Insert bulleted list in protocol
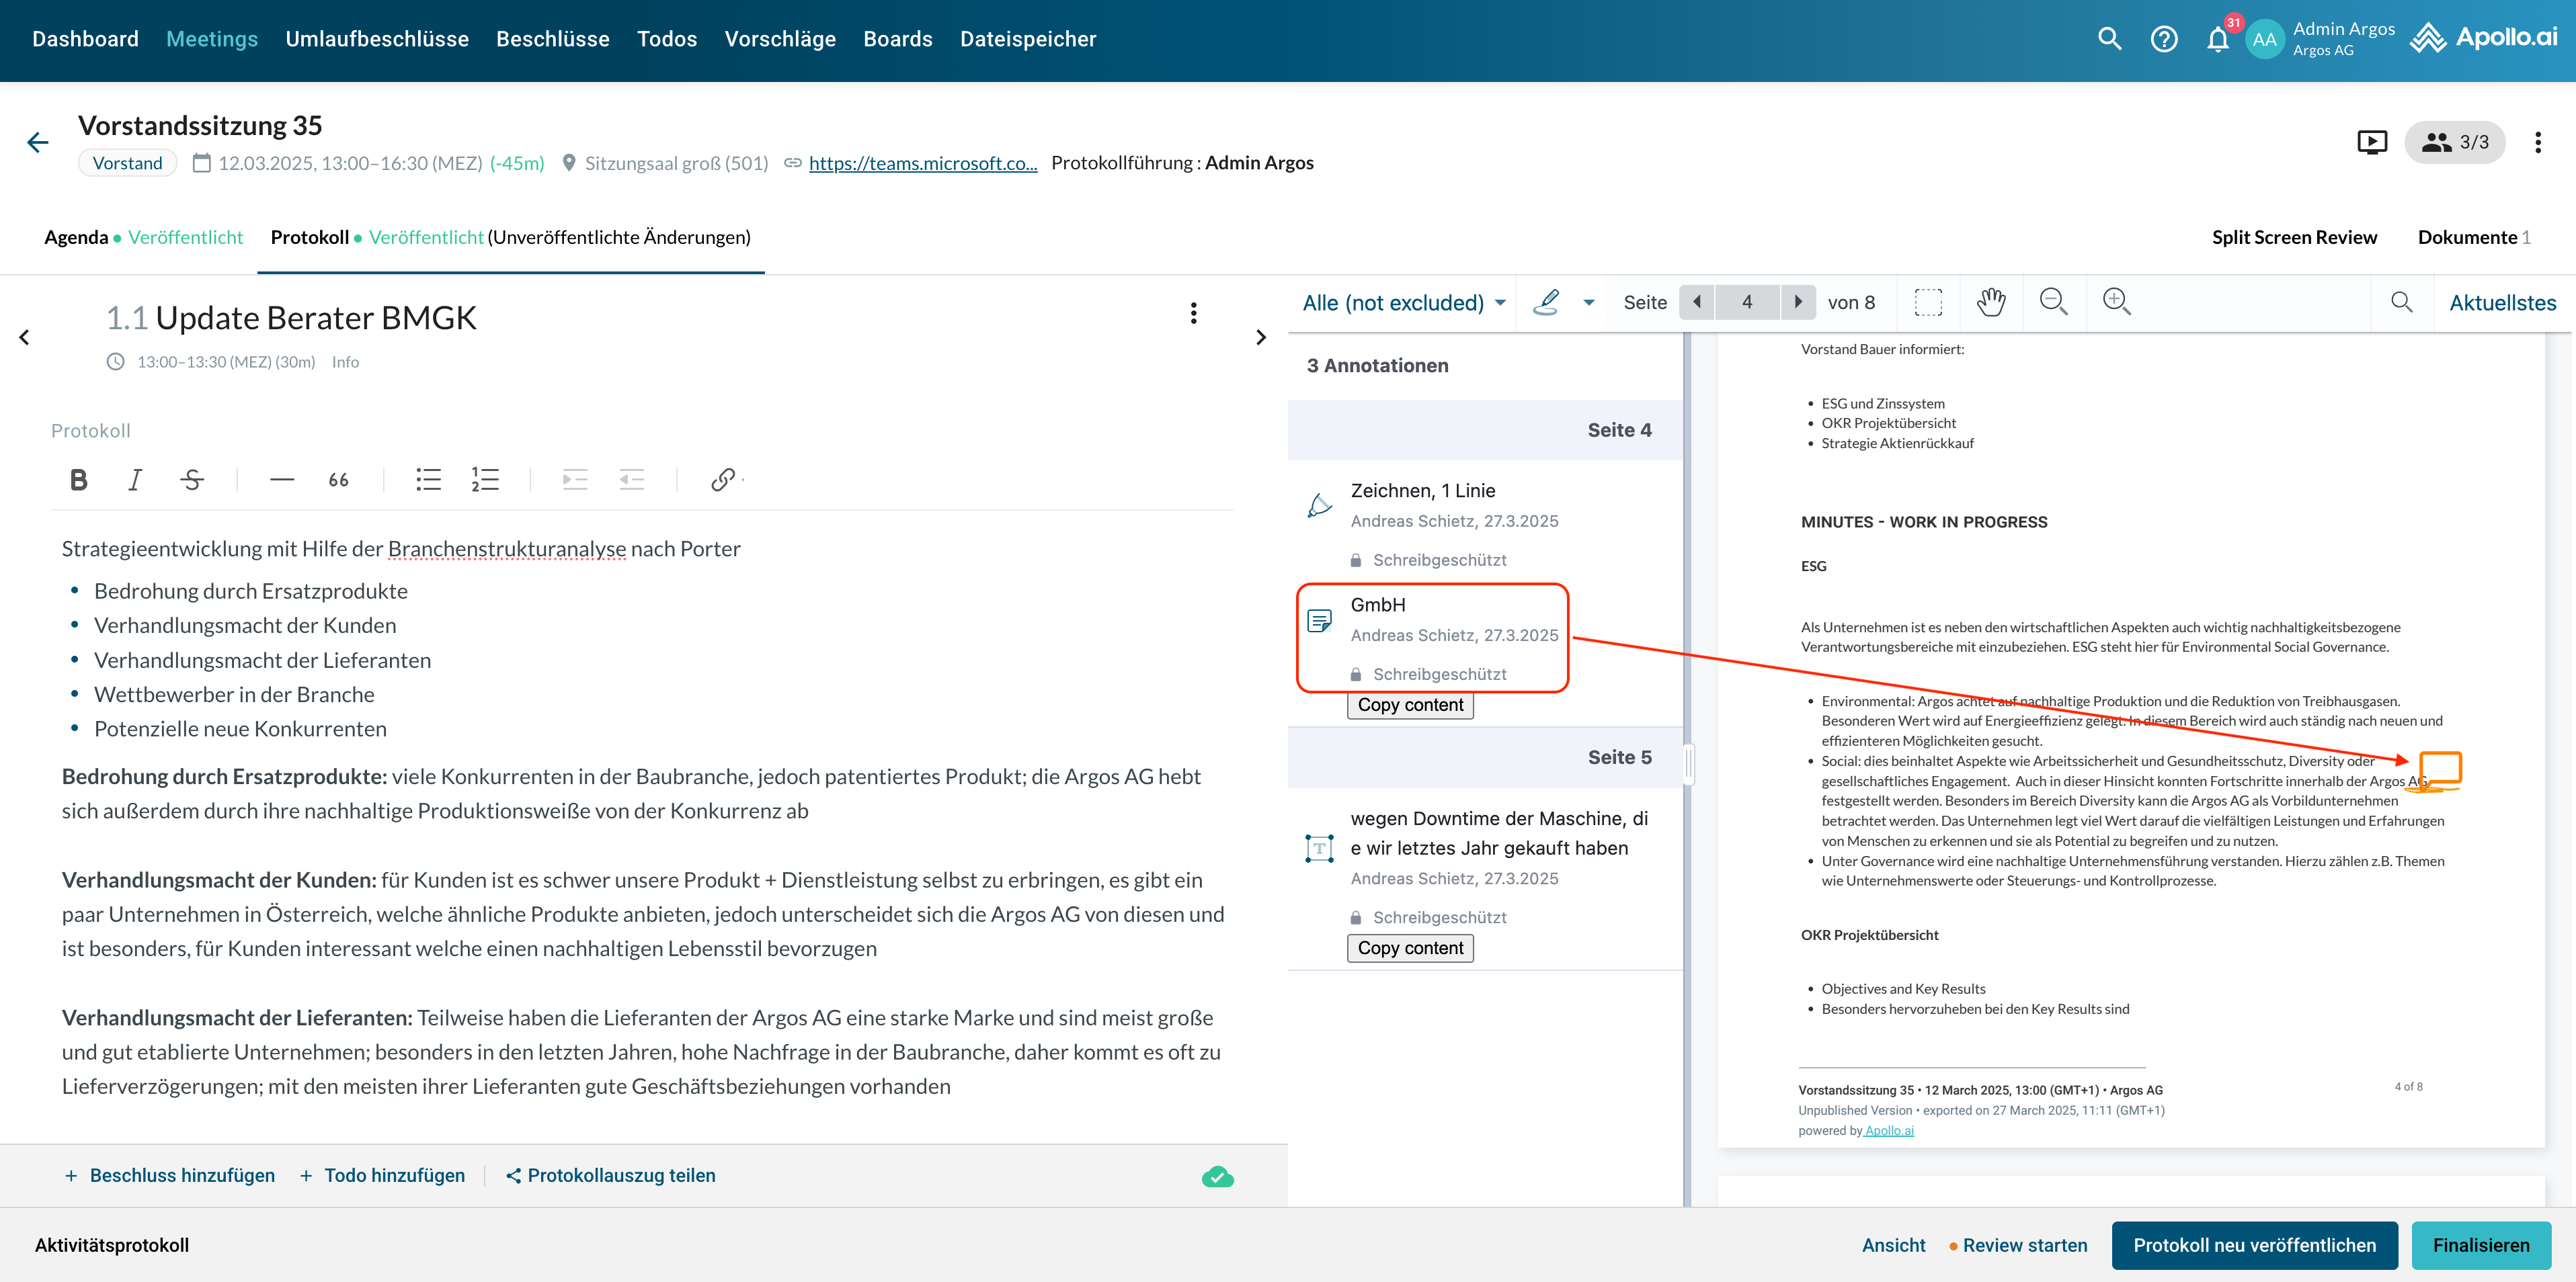The image size is (2576, 1282). pos(428,480)
